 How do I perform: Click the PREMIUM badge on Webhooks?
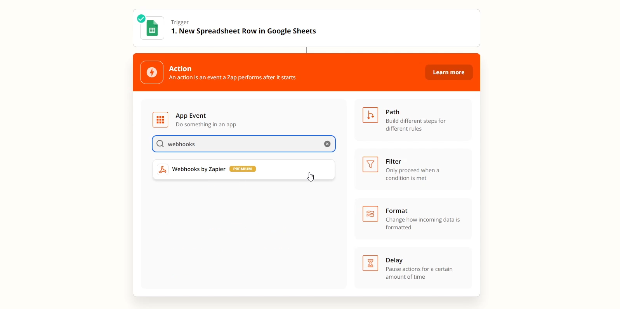pyautogui.click(x=243, y=169)
